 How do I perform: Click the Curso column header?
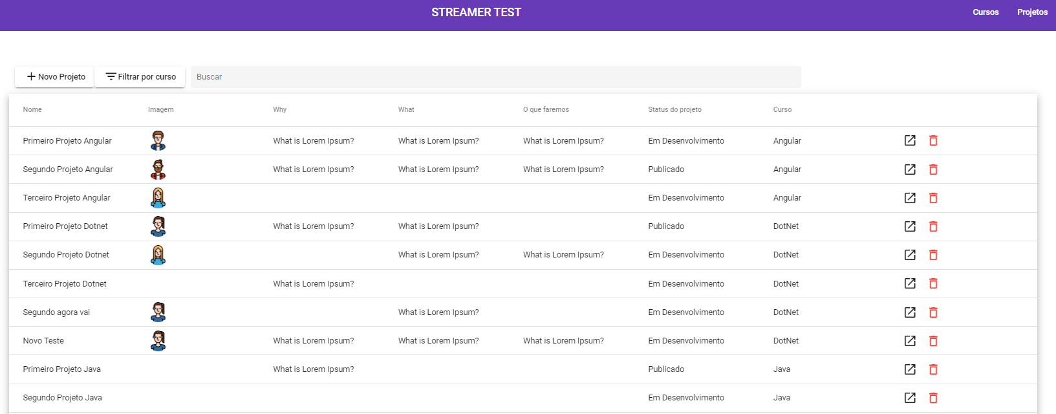coord(782,109)
